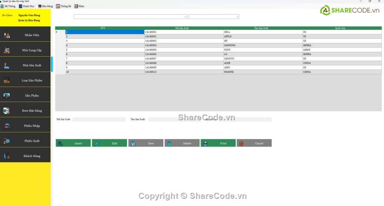Click the Nhà Cung Cấp sidebar icon
Viewport: 384px width, 206px height.
7,50
